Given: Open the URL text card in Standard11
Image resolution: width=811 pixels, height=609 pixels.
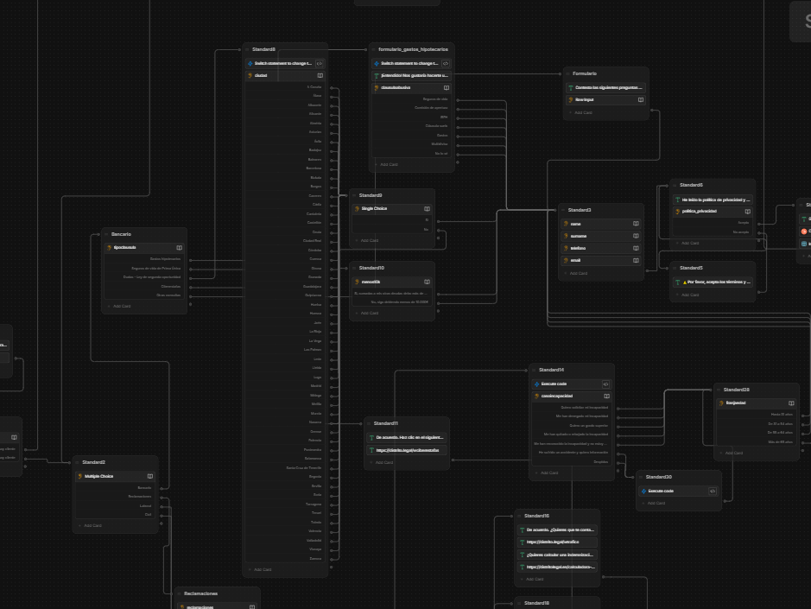Looking at the screenshot, I should (x=407, y=450).
